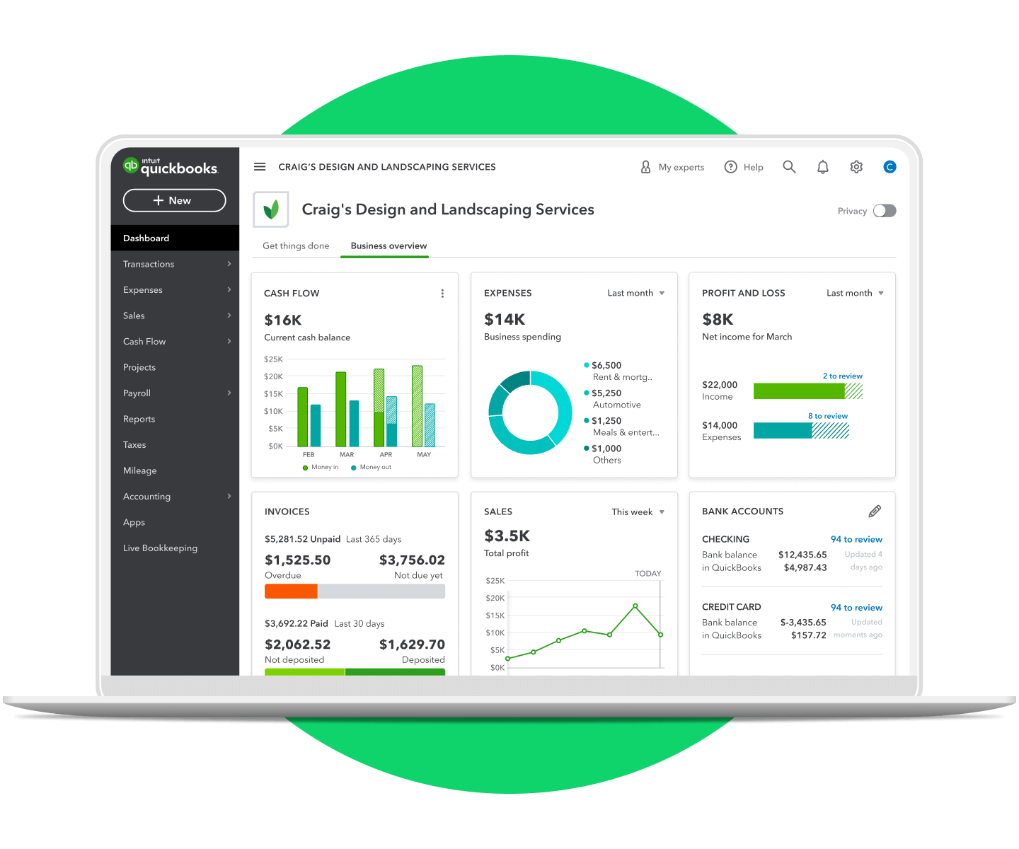Open the 2 to review income link
1019x849 pixels.
[x=842, y=376]
